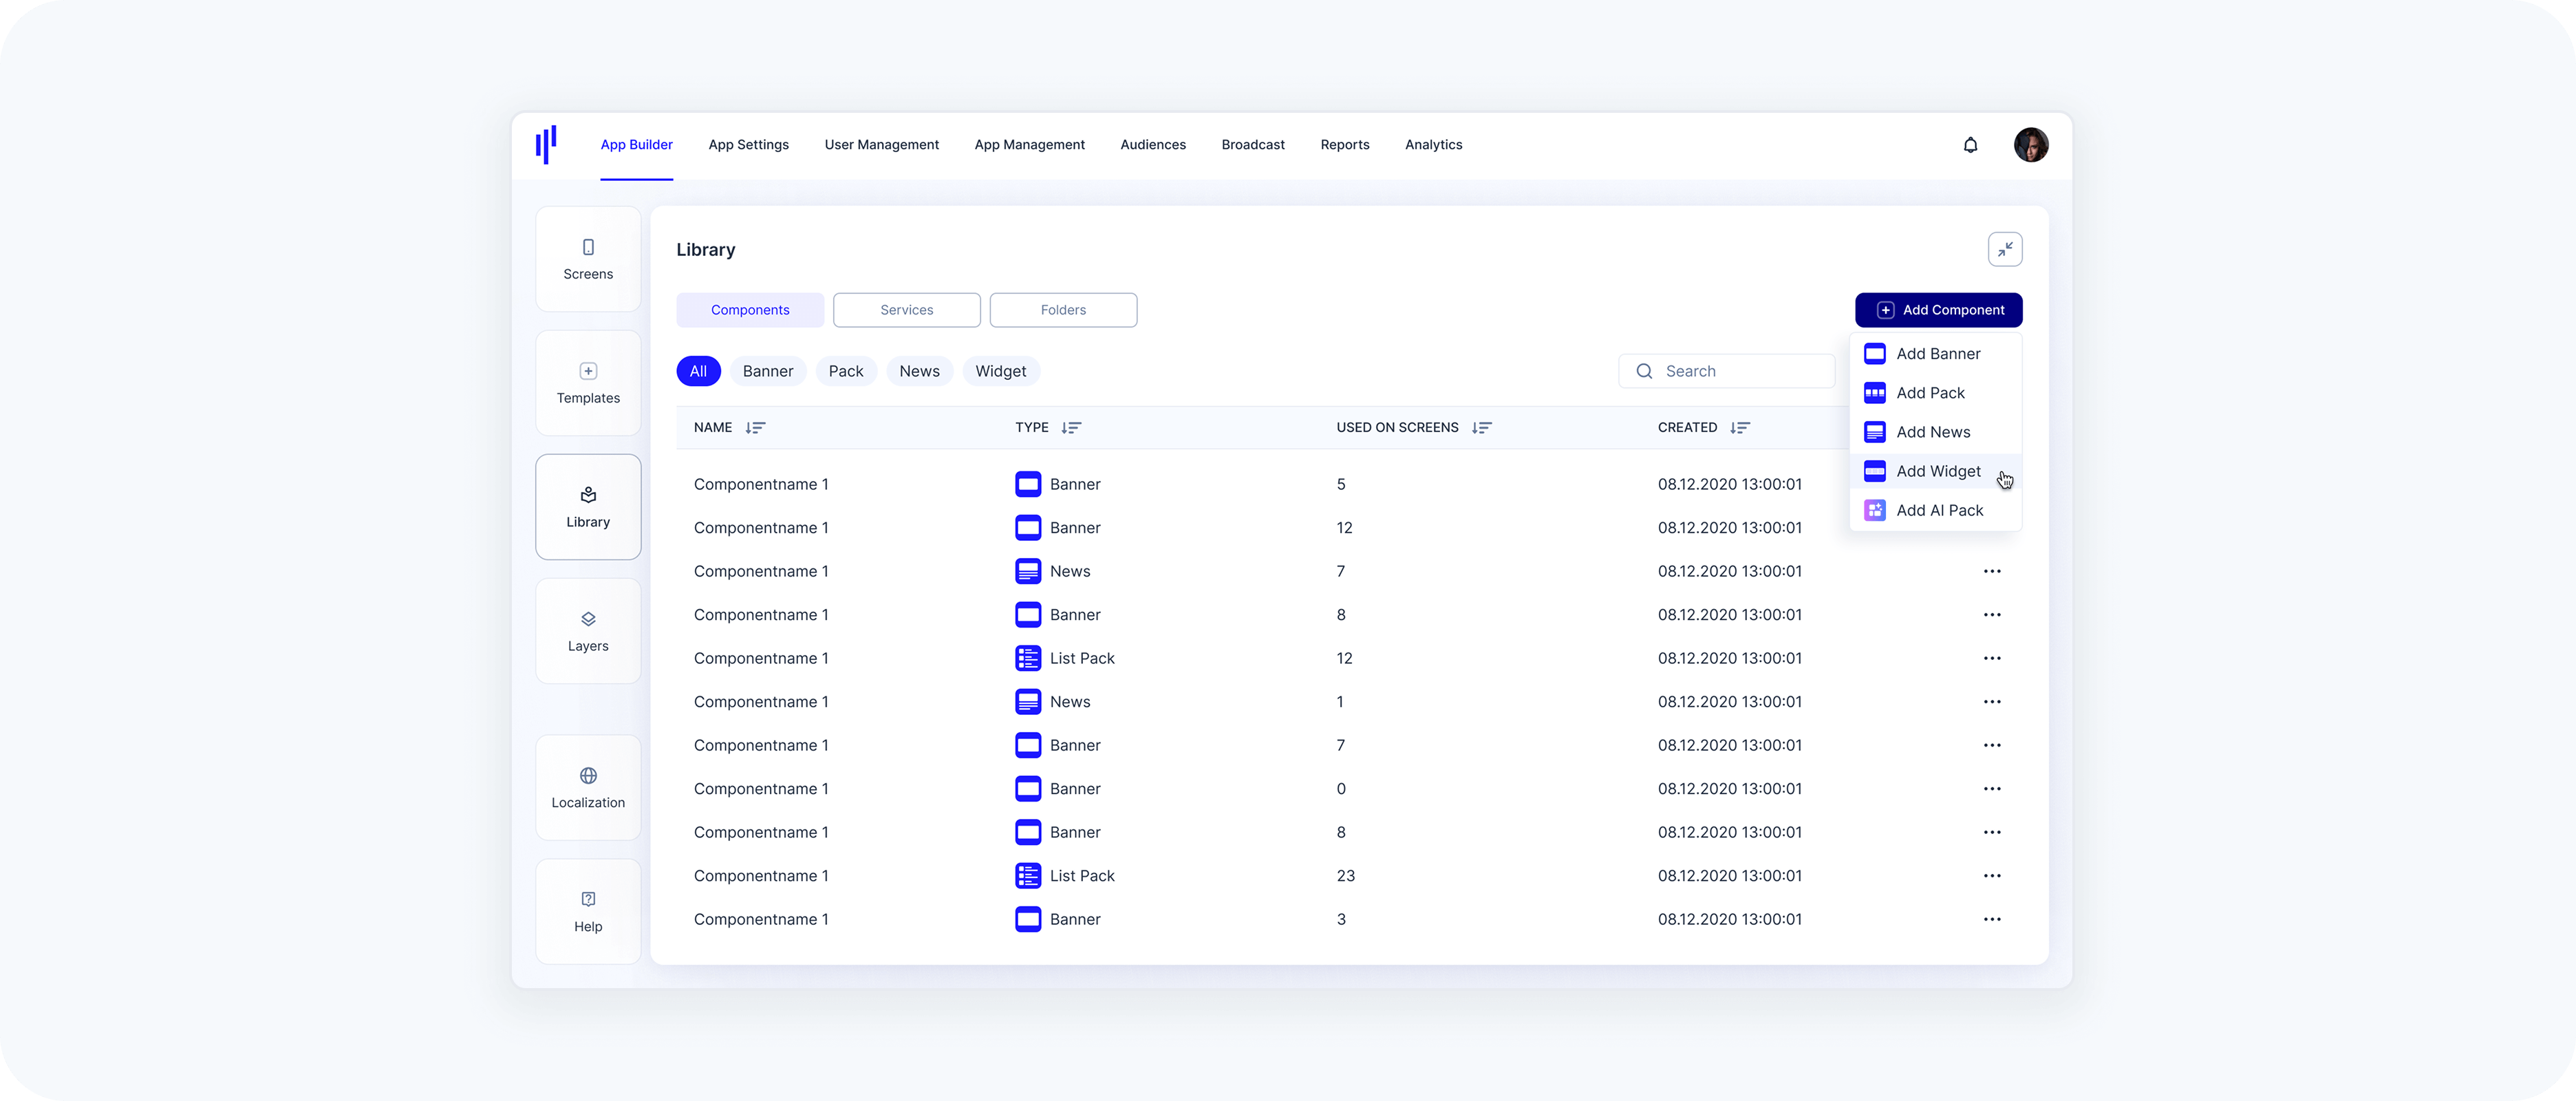Choose Add AI Pack from the menu
The width and height of the screenshot is (2576, 1101).
[x=1938, y=510]
